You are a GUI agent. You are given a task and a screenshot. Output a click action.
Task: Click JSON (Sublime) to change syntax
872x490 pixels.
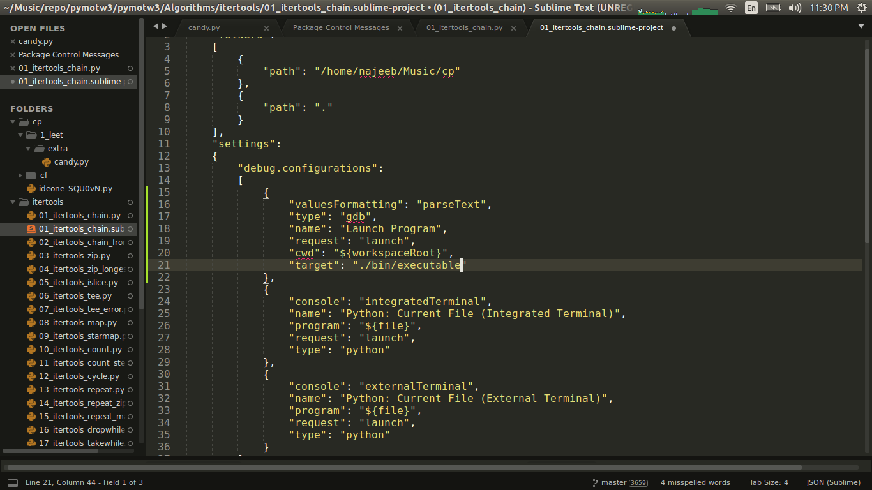tap(833, 483)
